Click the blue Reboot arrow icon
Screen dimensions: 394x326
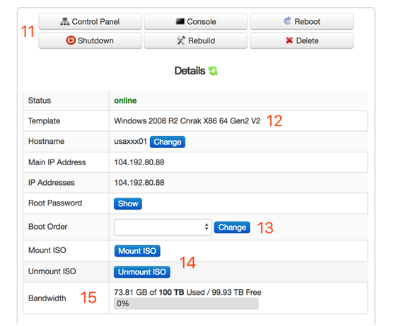pyautogui.click(x=287, y=21)
